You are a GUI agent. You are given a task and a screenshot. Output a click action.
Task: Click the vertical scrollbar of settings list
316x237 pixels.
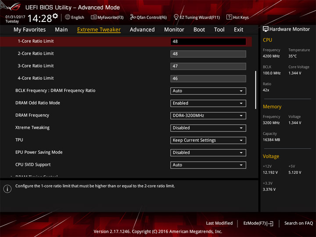[255, 90]
